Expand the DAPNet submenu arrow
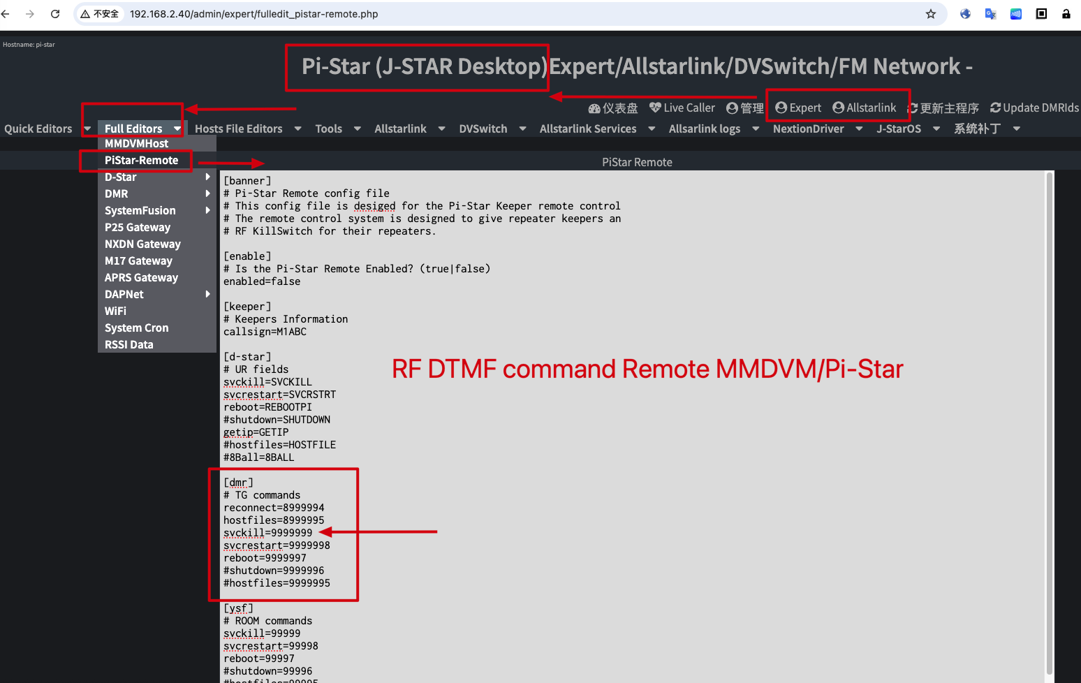Screen dimensions: 1081x683 point(208,294)
